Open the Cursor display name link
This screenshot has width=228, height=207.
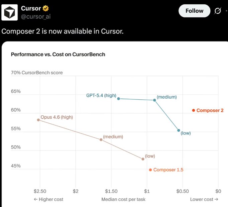[31, 9]
